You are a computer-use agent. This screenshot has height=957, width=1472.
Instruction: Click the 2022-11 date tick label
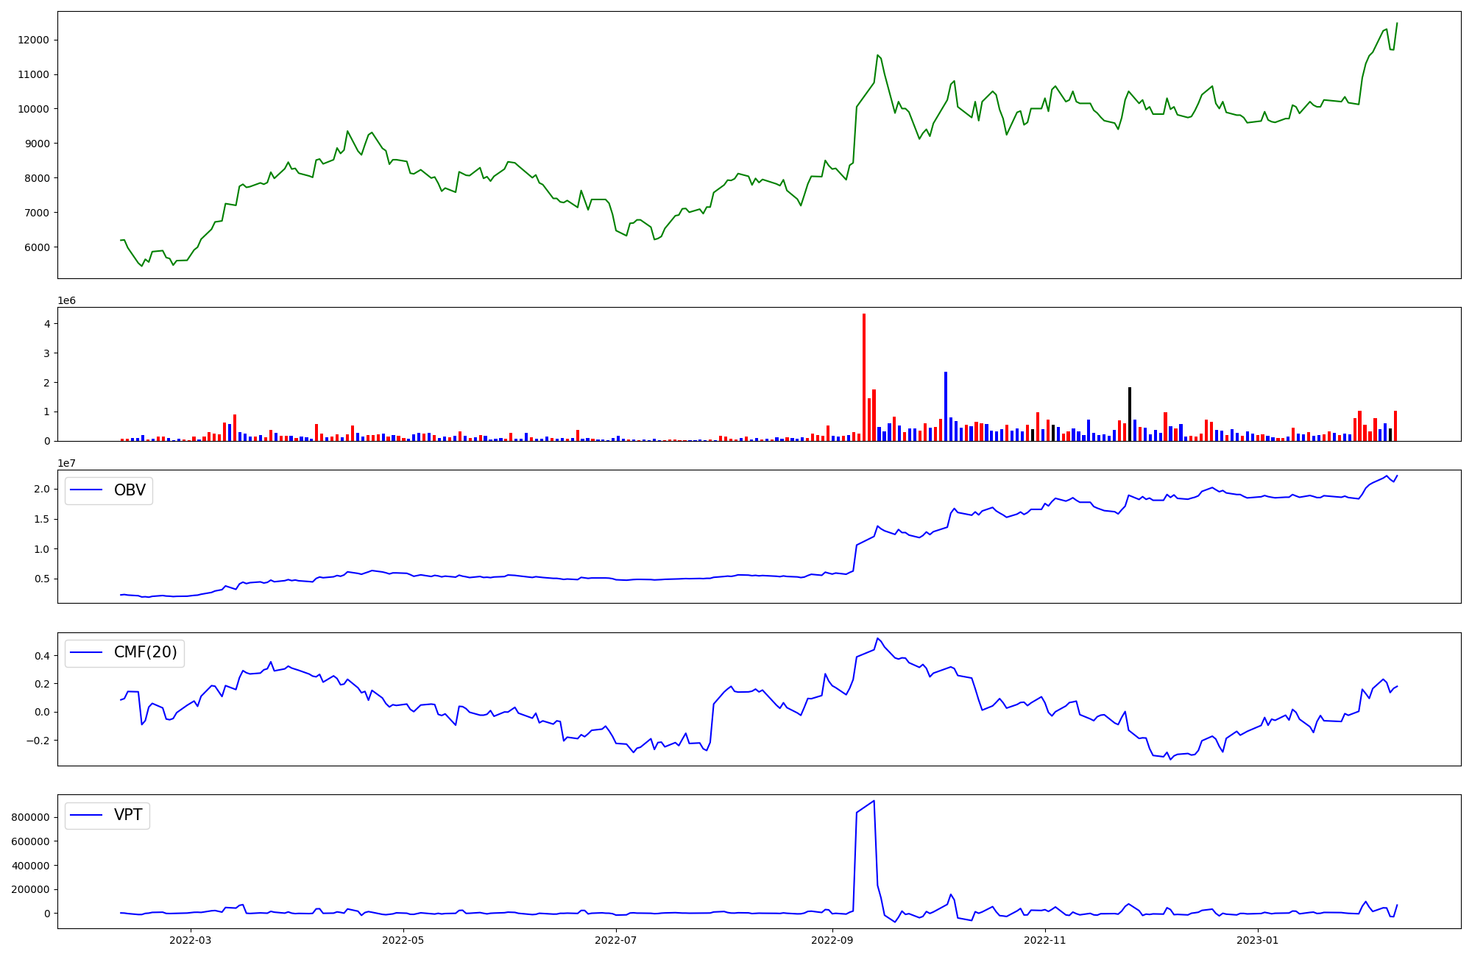pos(1045,940)
